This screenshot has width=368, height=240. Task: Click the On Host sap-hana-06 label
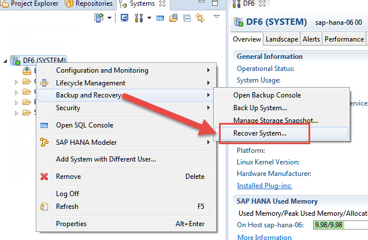tap(270, 225)
